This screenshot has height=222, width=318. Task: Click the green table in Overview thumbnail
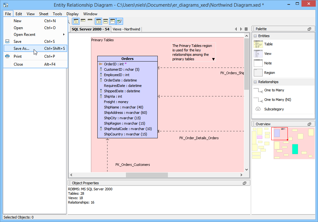(x=295, y=149)
